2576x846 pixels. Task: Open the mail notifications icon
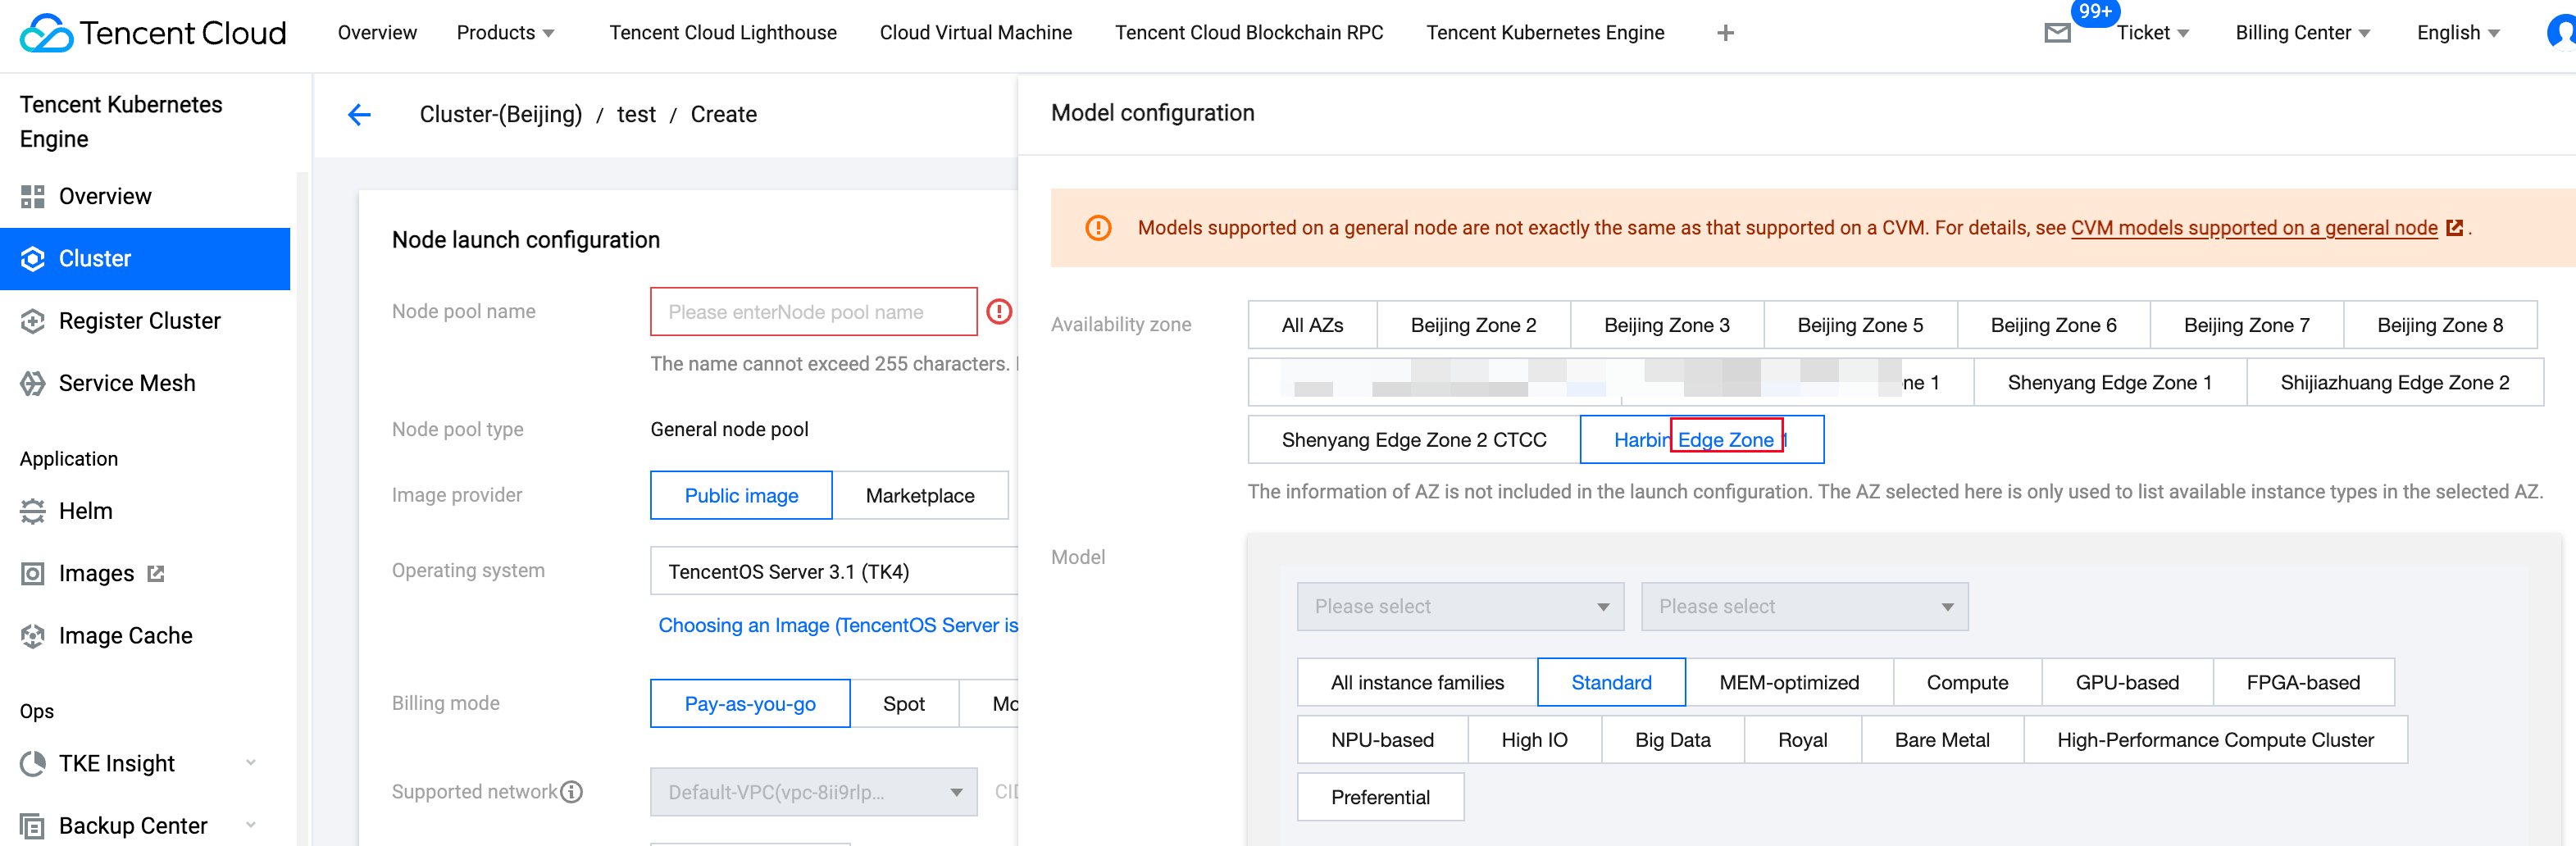2057,33
